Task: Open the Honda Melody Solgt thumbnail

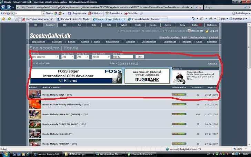Action: 35,94
